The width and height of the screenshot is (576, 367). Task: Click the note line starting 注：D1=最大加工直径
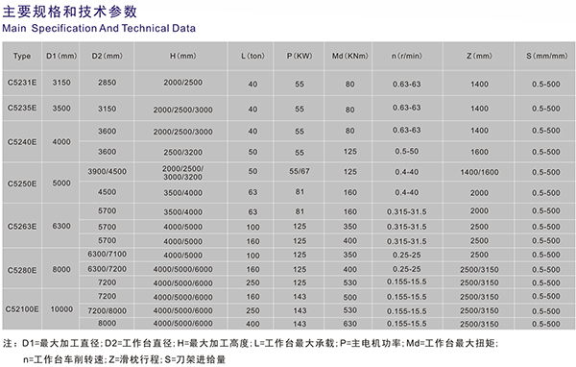click(x=251, y=343)
